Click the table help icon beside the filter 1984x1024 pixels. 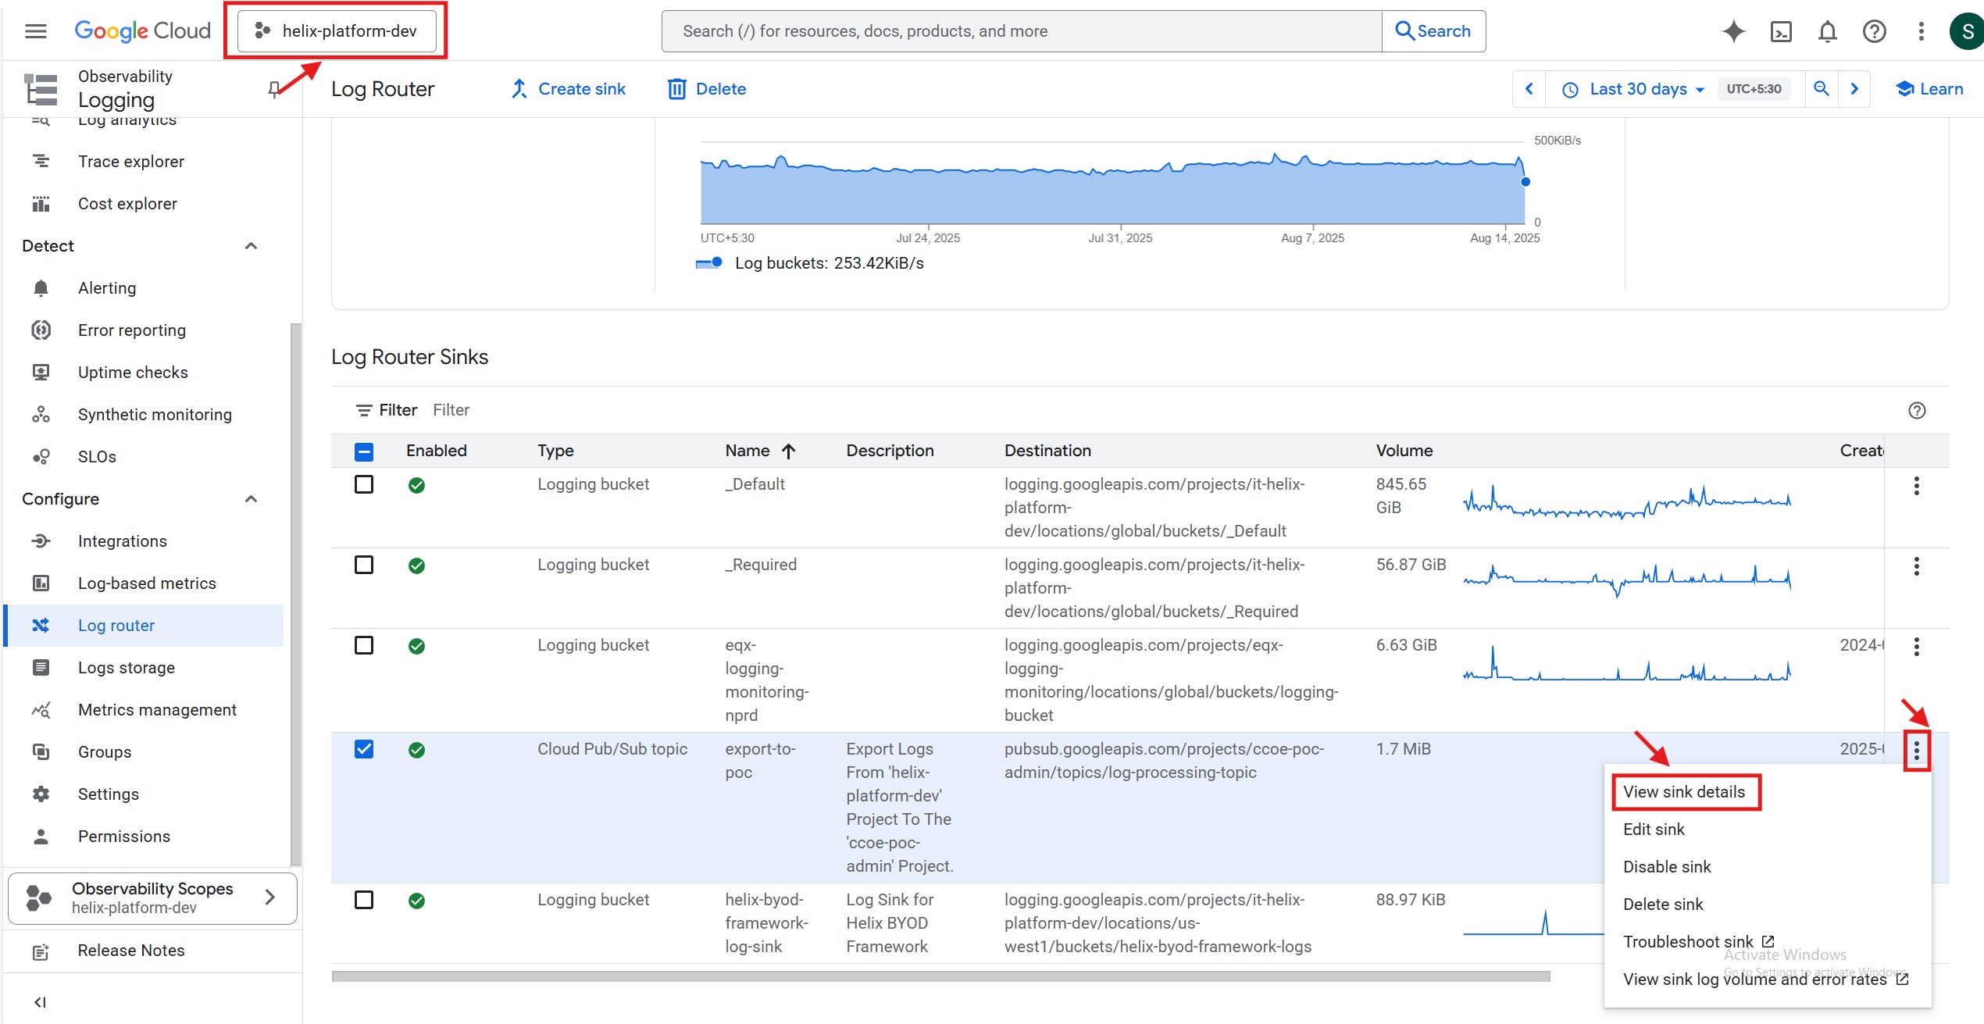(x=1917, y=410)
